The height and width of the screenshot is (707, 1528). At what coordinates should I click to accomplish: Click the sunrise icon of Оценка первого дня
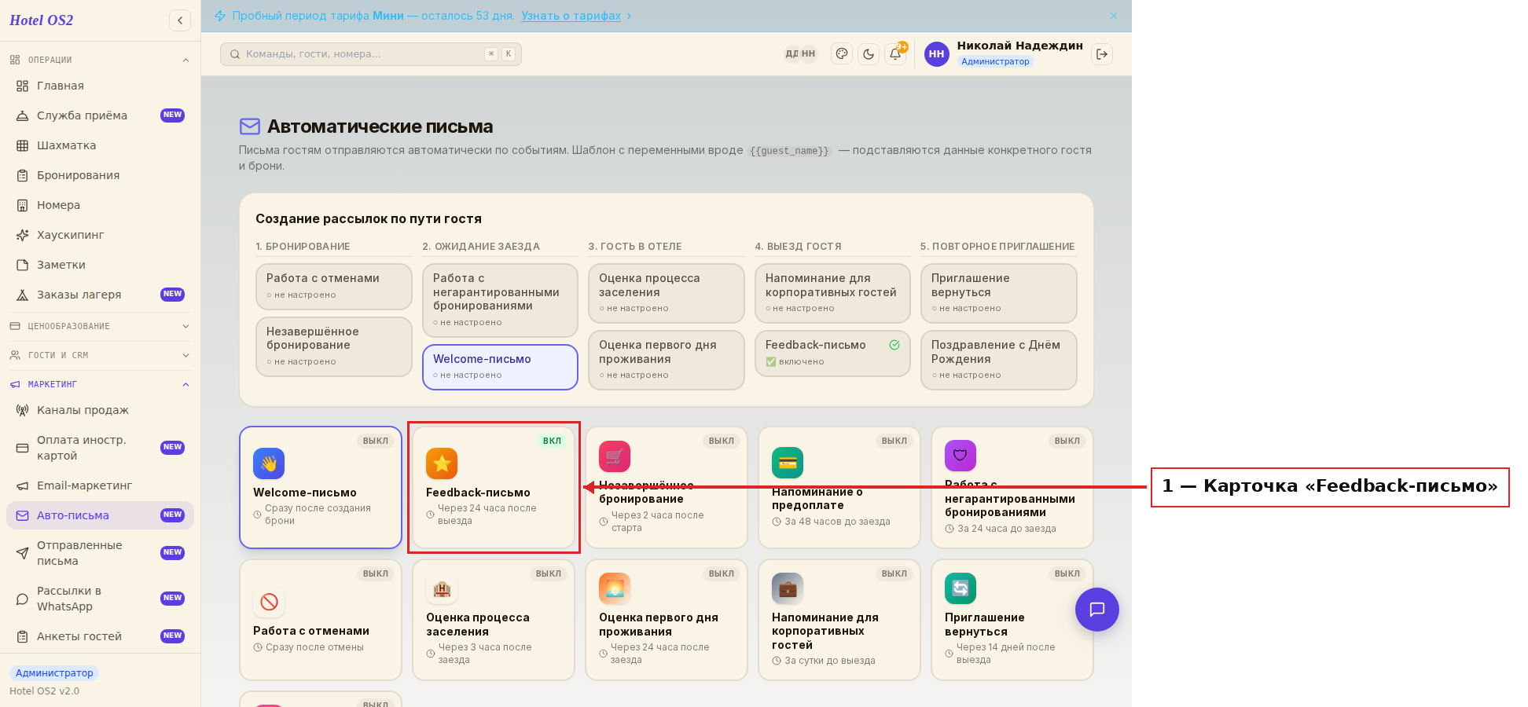[615, 588]
